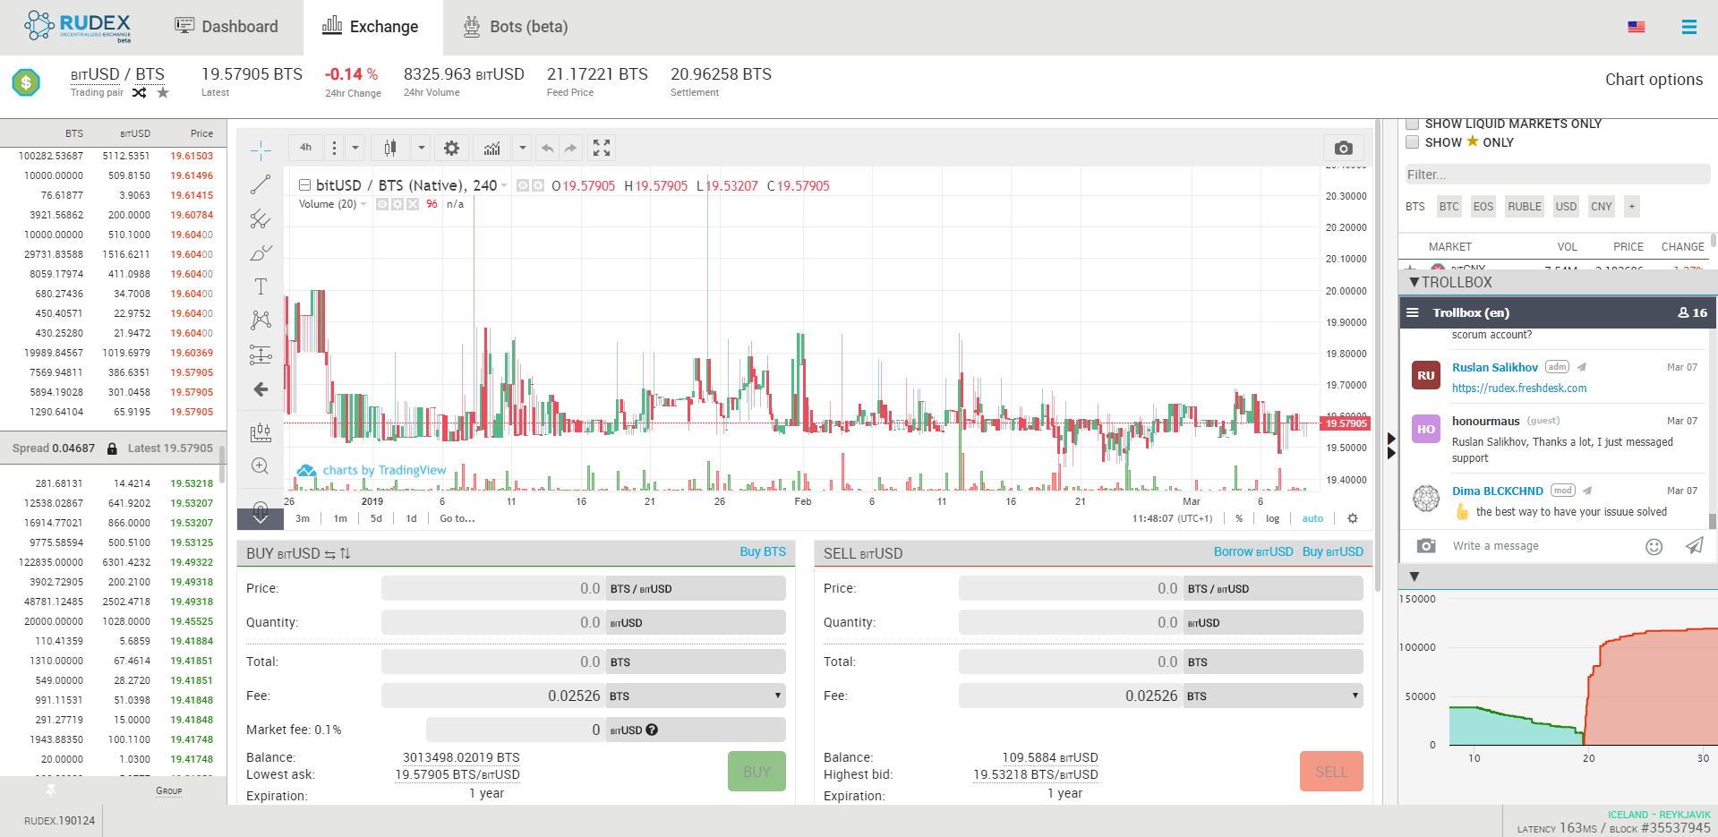This screenshot has width=1718, height=837.
Task: Undo the last chart action
Action: [x=548, y=148]
